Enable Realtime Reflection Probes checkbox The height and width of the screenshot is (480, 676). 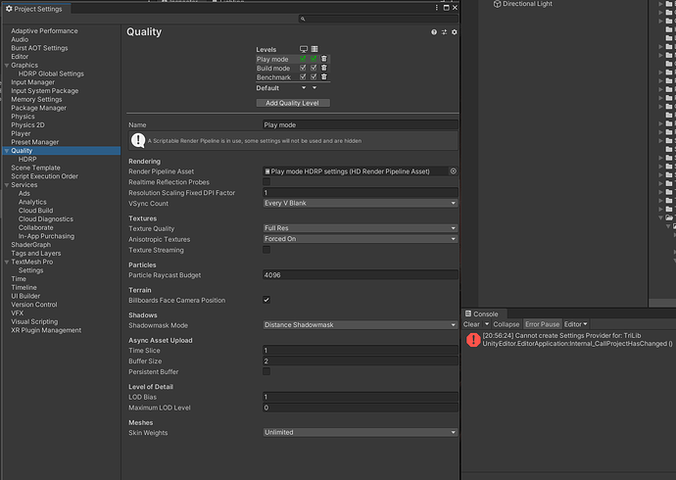coord(266,182)
